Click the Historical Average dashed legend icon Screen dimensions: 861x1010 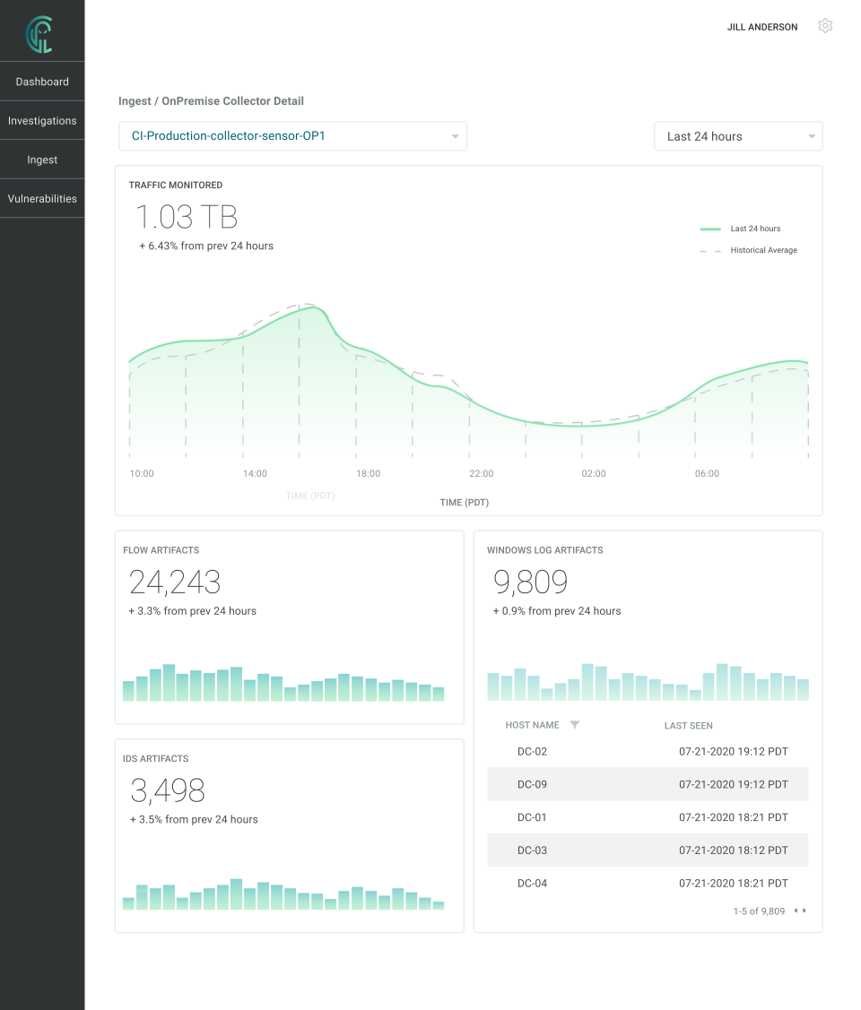(709, 250)
